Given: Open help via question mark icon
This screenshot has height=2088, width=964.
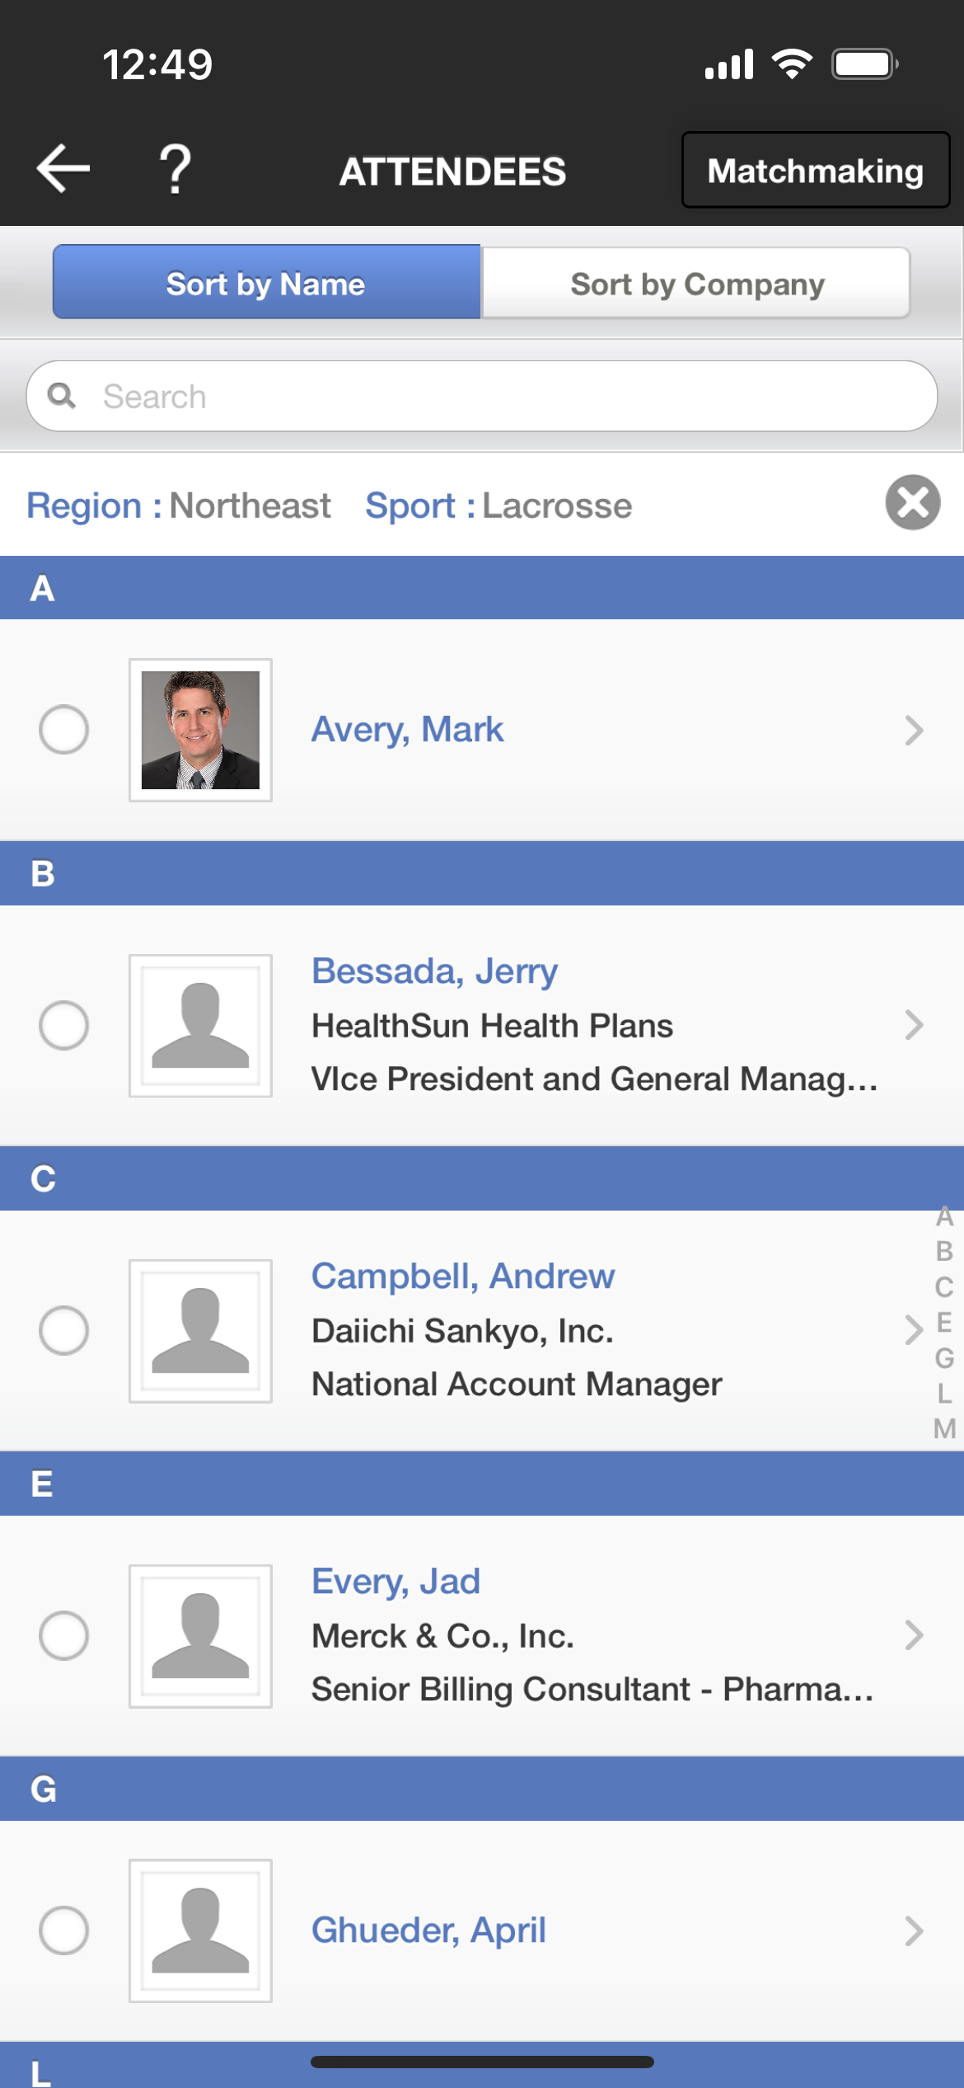Looking at the screenshot, I should (175, 169).
